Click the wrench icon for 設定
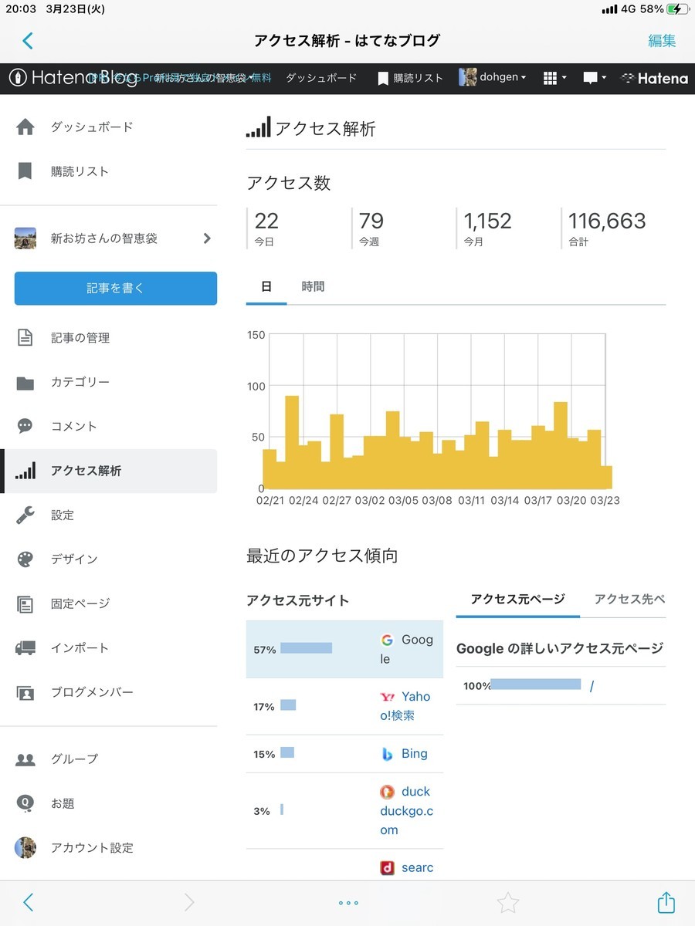The height and width of the screenshot is (926, 695). pyautogui.click(x=25, y=515)
